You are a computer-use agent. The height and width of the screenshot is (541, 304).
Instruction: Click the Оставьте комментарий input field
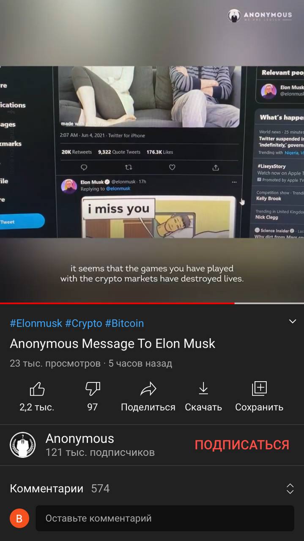click(165, 518)
